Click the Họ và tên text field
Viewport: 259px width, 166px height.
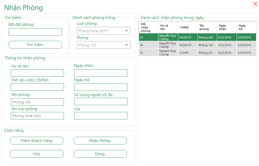[37, 73]
